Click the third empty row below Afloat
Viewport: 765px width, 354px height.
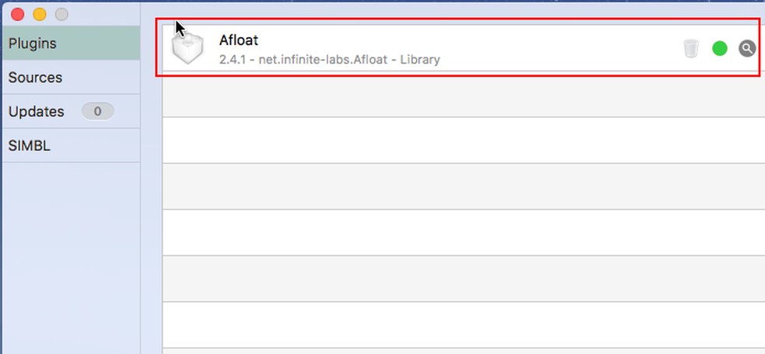[x=463, y=186]
